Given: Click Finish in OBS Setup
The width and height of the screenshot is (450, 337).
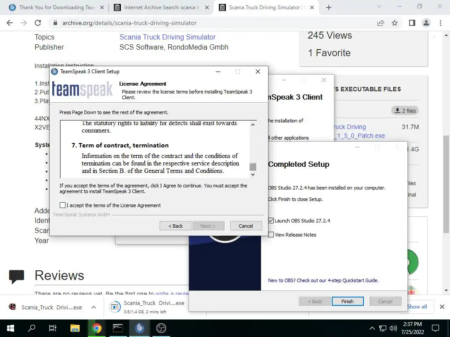Looking at the screenshot, I should point(348,301).
